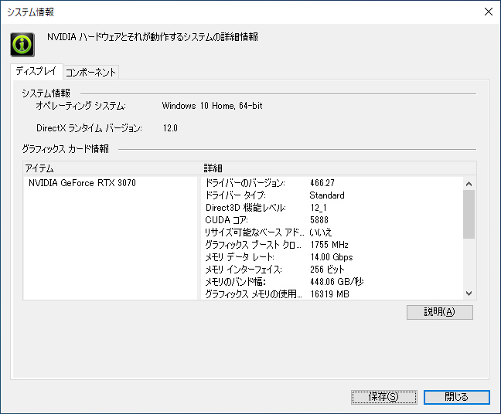Viewport: 501px width, 414px height.
Task: Select the メモリ インターフェイス row label
Action: click(244, 270)
